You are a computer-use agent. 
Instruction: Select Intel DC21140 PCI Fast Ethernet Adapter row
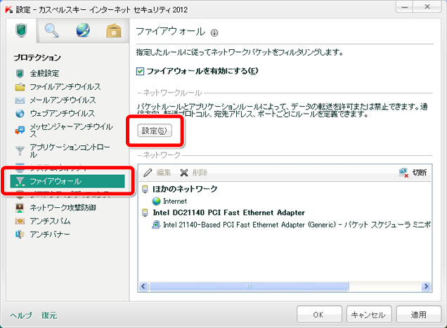click(228, 213)
